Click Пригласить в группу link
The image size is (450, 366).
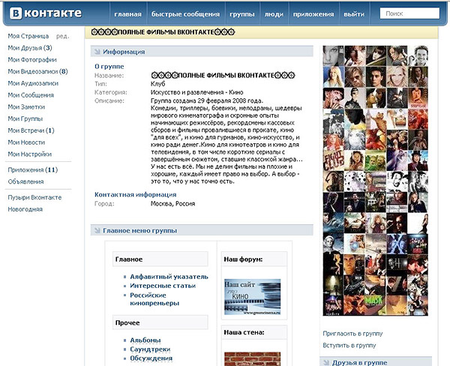(352, 332)
